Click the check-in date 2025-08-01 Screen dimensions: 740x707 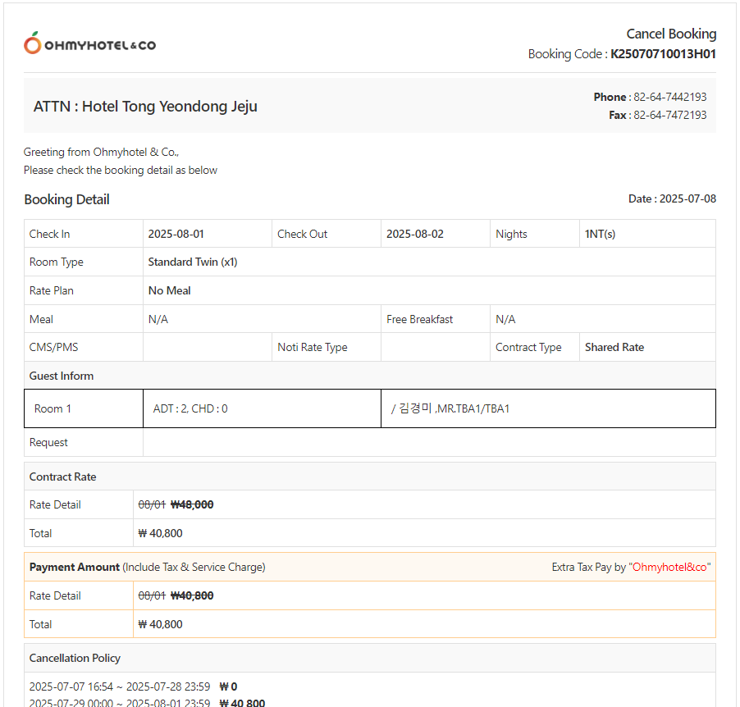(176, 234)
